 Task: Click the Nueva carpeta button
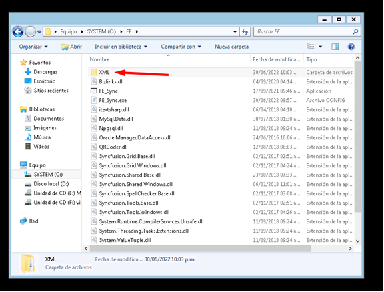[x=231, y=47]
